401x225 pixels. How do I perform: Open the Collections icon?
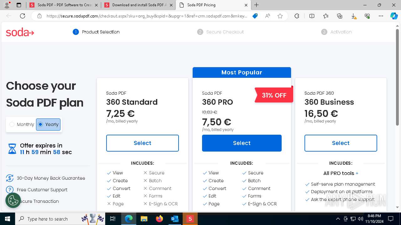(x=340, y=16)
